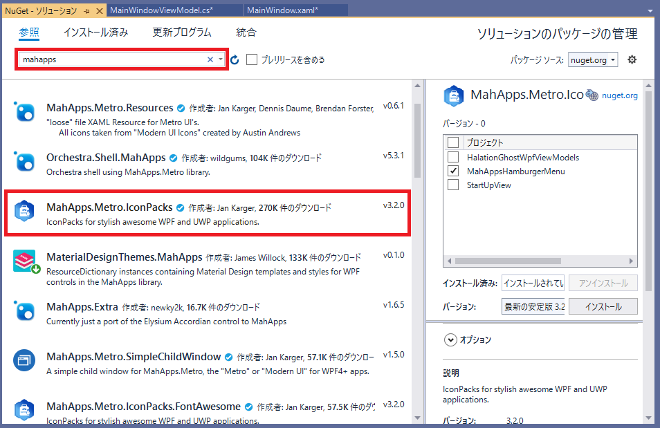Image resolution: width=660 pixels, height=428 pixels.
Task: Toggle the プレリリースを含める checkbox
Action: 252,59
